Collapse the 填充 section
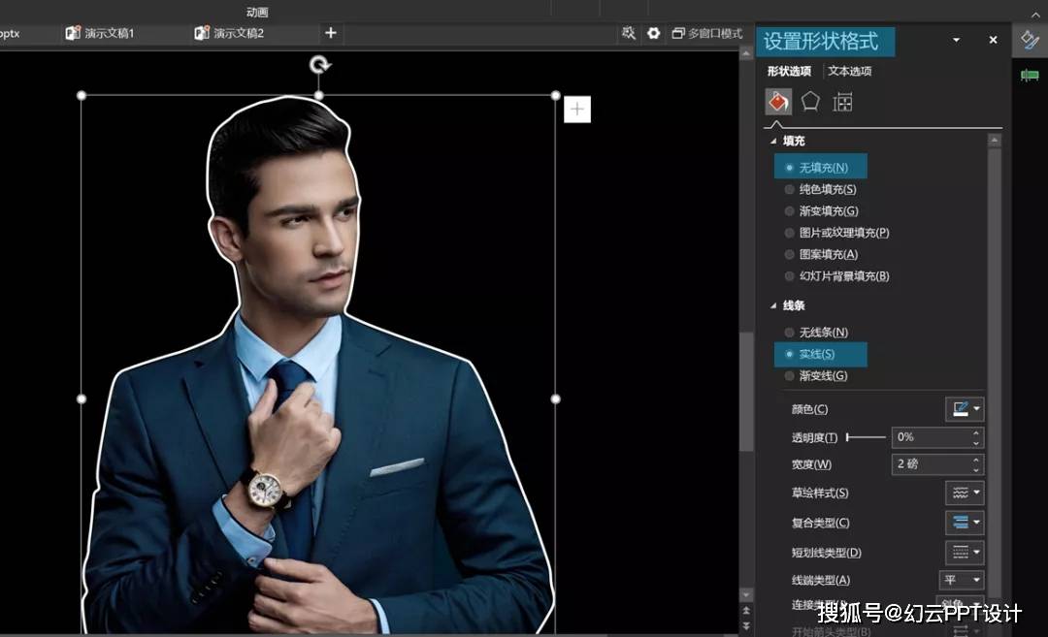Screen dimensions: 1048x637 tap(773, 141)
